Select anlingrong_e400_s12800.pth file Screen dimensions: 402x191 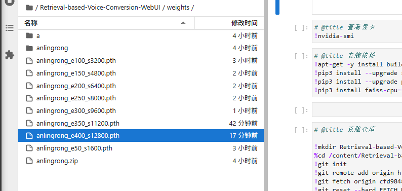pos(141,136)
